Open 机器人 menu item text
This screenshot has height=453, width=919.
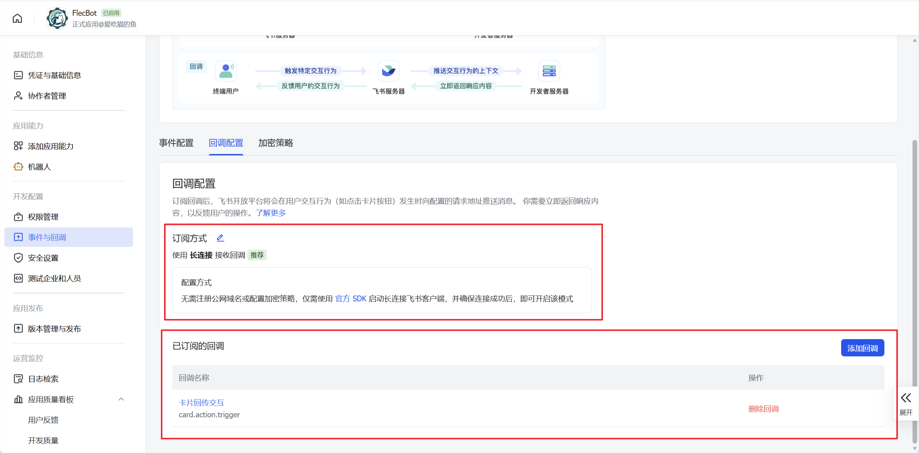click(39, 167)
